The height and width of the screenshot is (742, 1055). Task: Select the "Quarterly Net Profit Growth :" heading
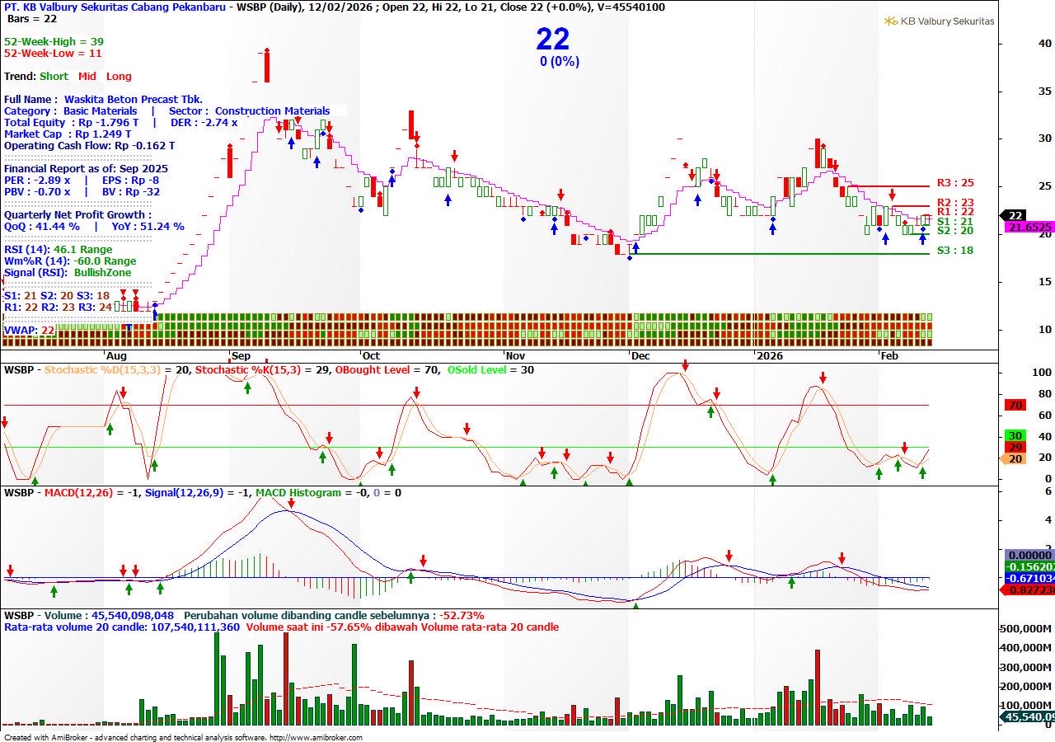pyautogui.click(x=78, y=214)
